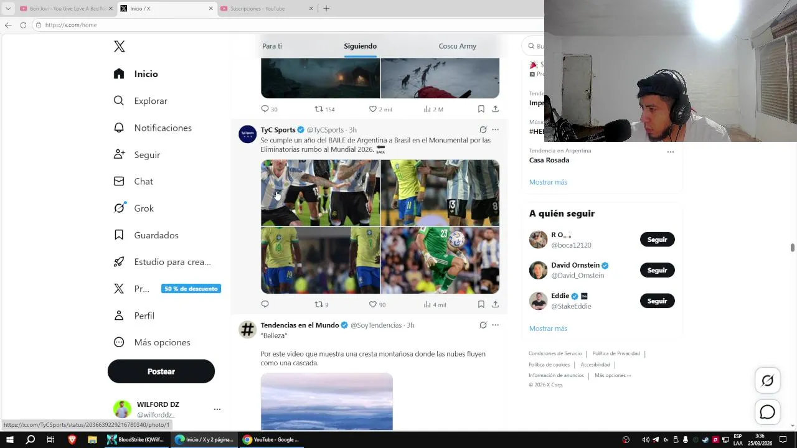Like the post with 2 mil likes
The image size is (797, 448).
coord(380,109)
